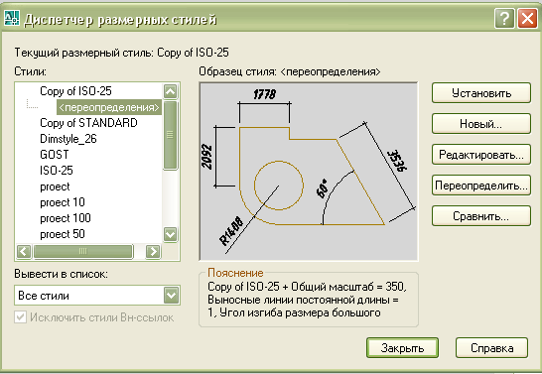Select the proect 50 style
Image resolution: width=542 pixels, height=374 pixels.
[x=63, y=234]
